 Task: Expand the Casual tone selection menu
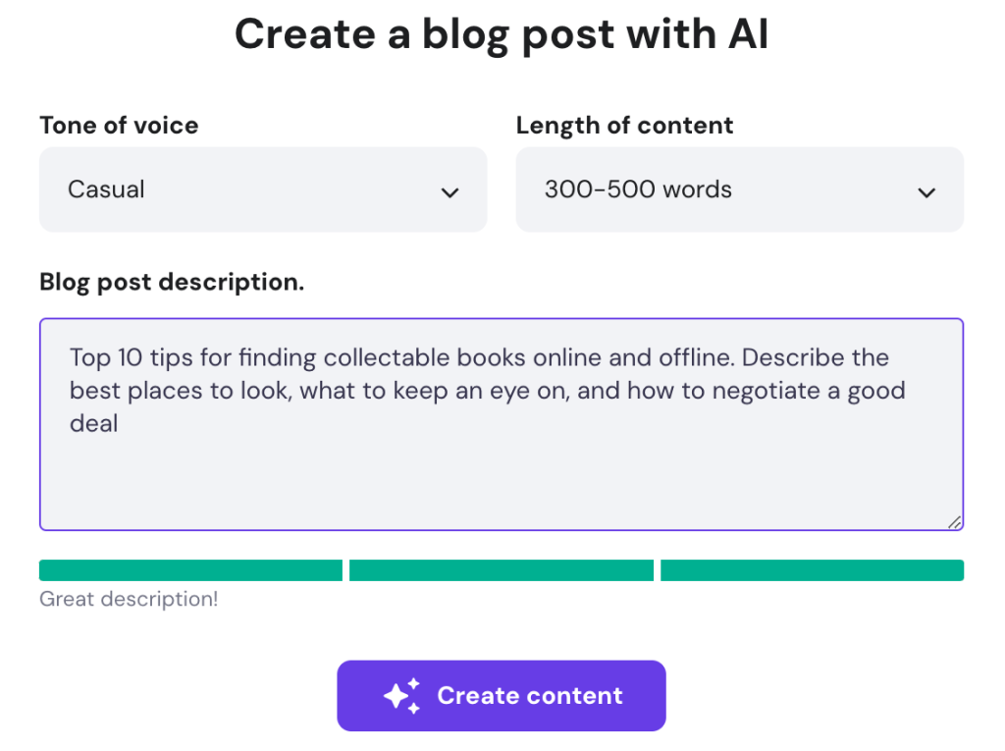(x=262, y=189)
